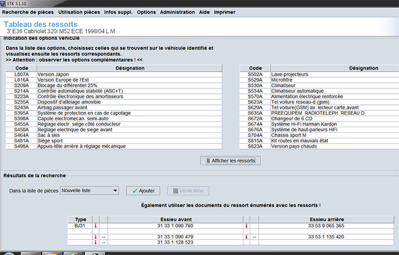Select front axle part 31 33 1 128 523
The height and width of the screenshot is (255, 399).
point(176,243)
